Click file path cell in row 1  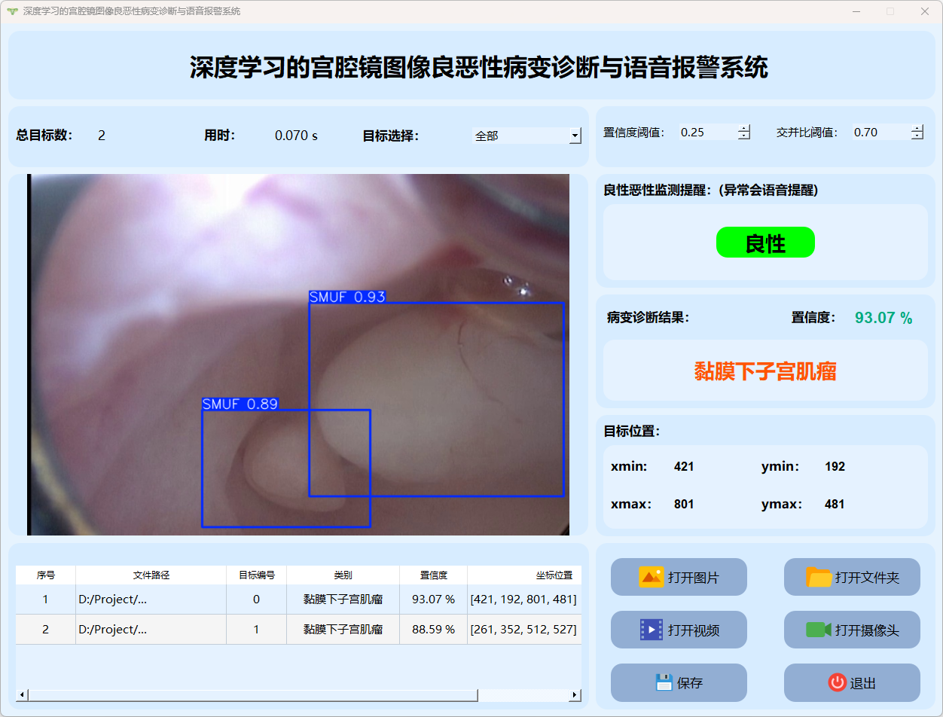coord(151,600)
